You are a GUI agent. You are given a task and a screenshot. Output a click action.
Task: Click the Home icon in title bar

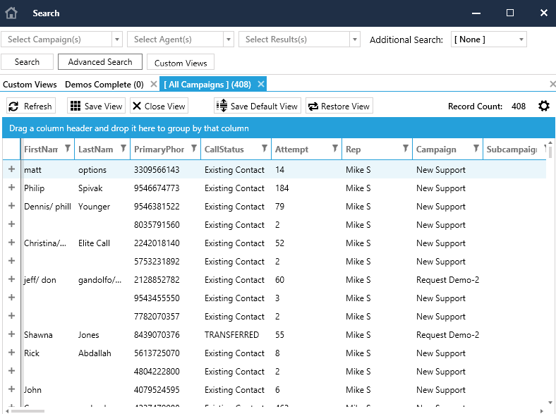pos(11,13)
